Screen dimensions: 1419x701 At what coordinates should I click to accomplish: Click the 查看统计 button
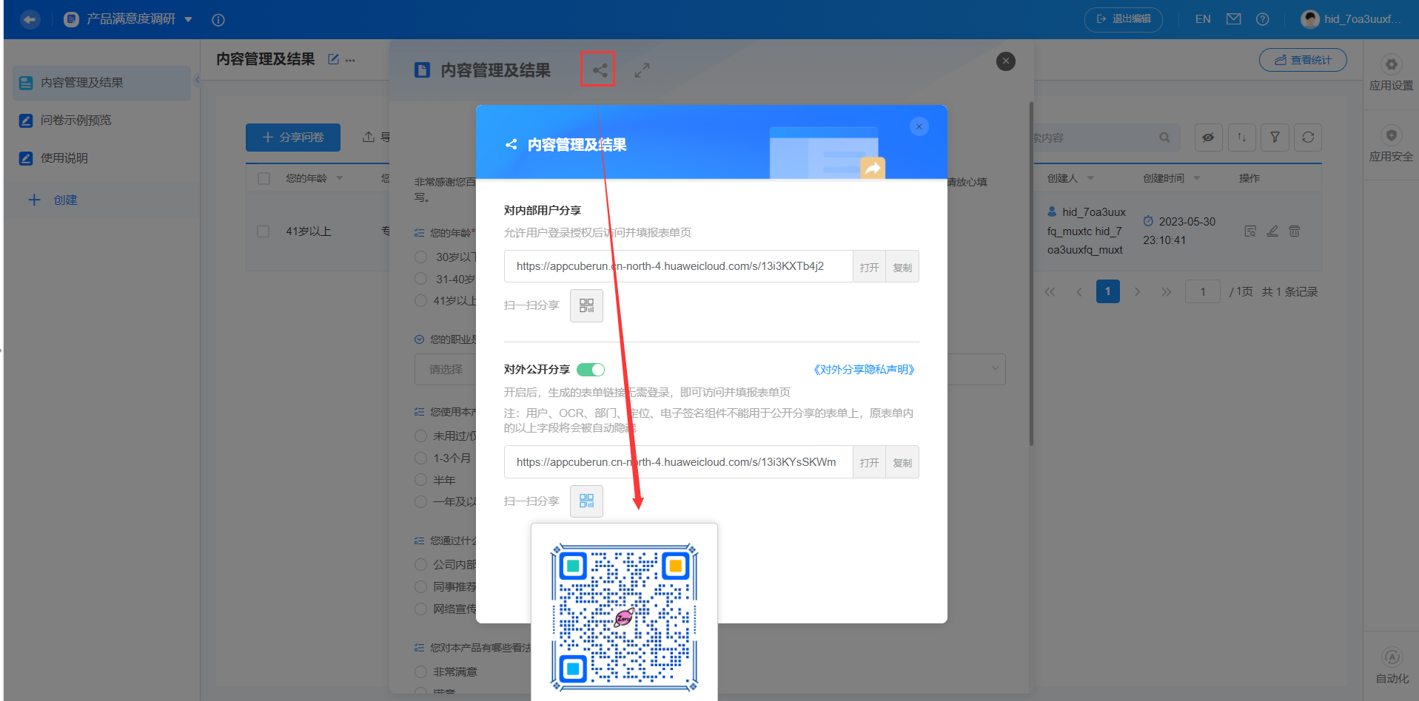(1303, 60)
